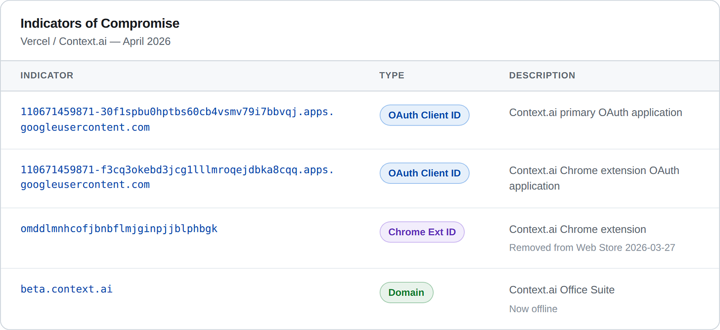The image size is (720, 330).
Task: Click the OAuth Client ID badge for primary application
Action: [x=424, y=116]
